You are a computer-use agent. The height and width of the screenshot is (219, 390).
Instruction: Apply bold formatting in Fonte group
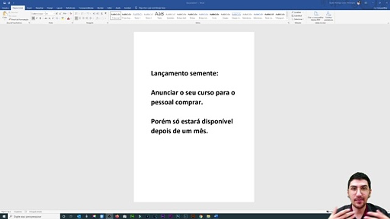click(33, 18)
